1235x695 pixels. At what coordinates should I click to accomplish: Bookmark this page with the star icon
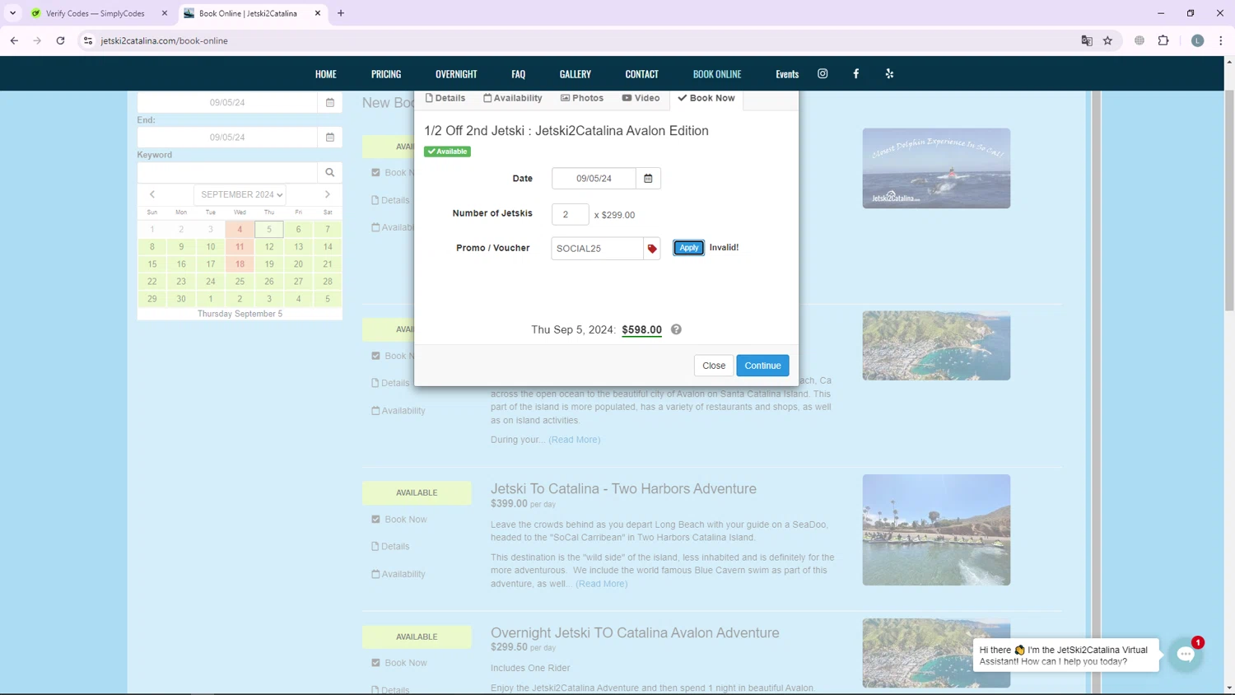click(x=1108, y=40)
